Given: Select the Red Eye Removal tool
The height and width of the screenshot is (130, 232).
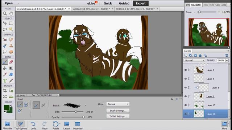Looking at the screenshot, I should click(5, 39).
